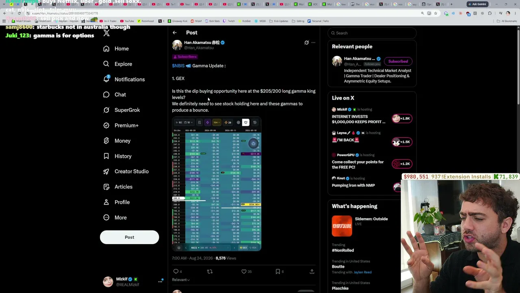Open Creator Studio link
Image resolution: width=520 pixels, height=293 pixels.
click(x=131, y=171)
